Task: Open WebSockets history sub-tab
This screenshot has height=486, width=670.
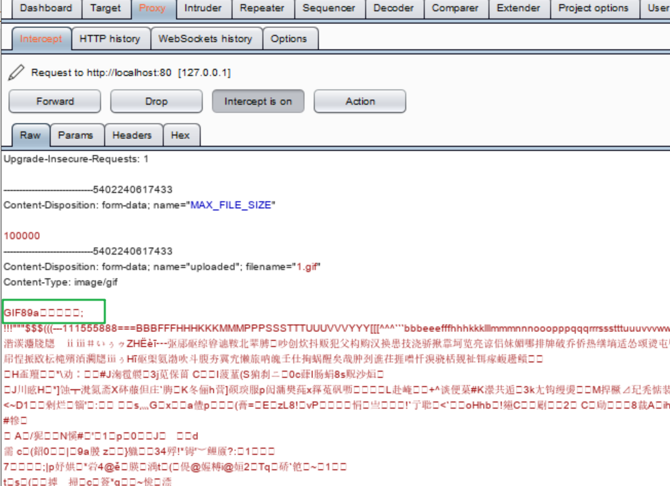Action: 205,39
